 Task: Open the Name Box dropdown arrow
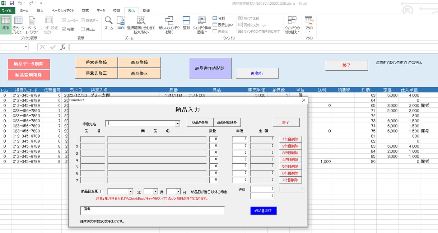tap(26, 47)
